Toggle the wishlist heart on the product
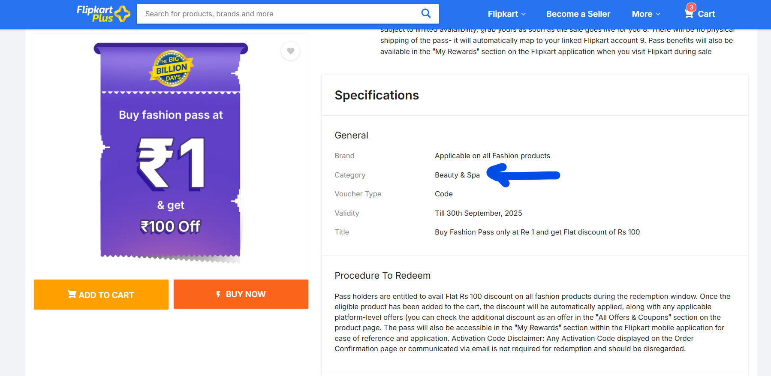 click(x=290, y=51)
